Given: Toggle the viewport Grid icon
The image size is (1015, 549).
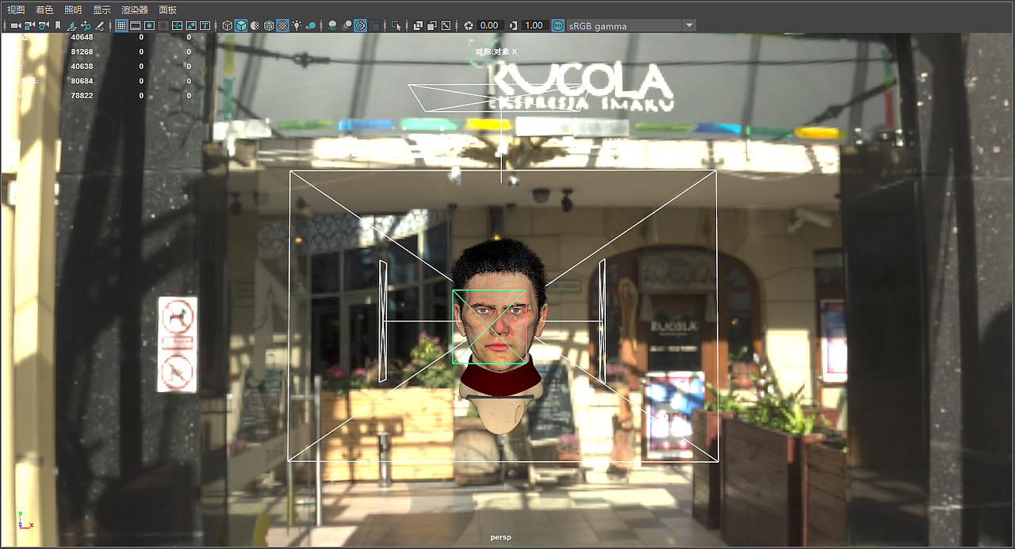Looking at the screenshot, I should [121, 25].
